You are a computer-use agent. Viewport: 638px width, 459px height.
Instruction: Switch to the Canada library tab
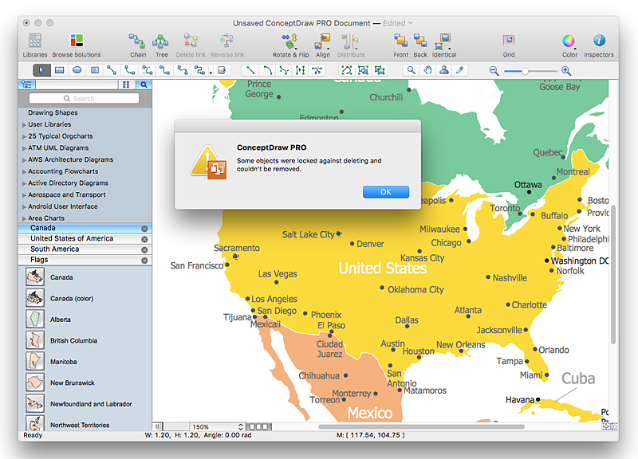tap(85, 228)
